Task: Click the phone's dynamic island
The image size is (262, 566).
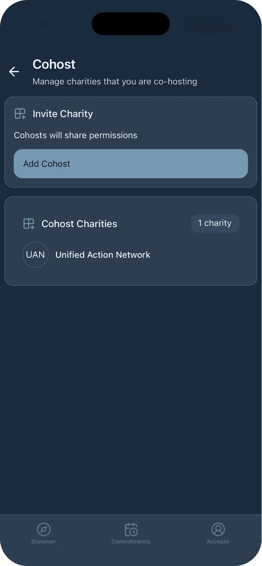Action: click(x=131, y=24)
